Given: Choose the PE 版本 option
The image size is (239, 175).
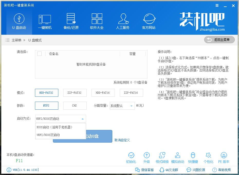Looking at the screenshot, I should (x=224, y=158).
